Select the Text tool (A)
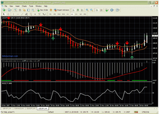 coord(35,14)
